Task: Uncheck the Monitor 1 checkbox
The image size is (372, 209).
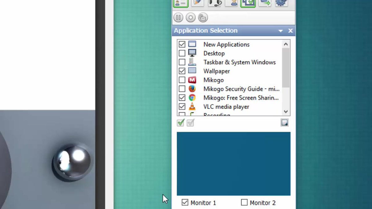Action: point(185,202)
